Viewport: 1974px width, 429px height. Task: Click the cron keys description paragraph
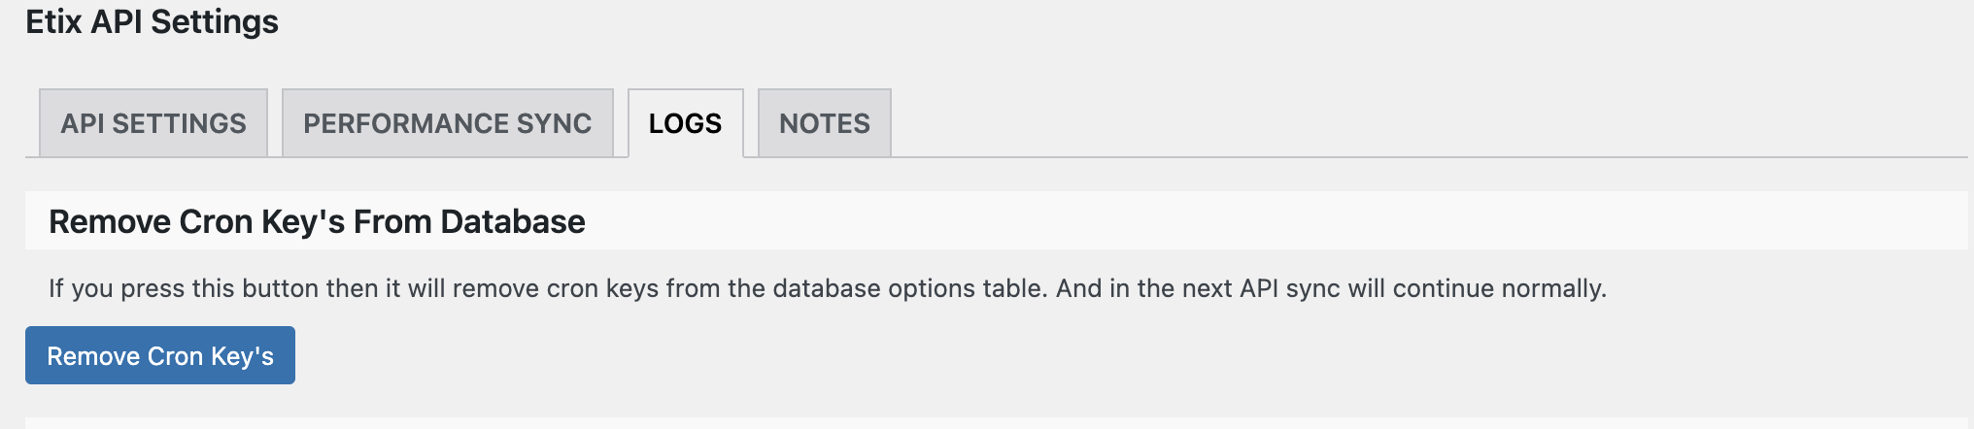(827, 288)
